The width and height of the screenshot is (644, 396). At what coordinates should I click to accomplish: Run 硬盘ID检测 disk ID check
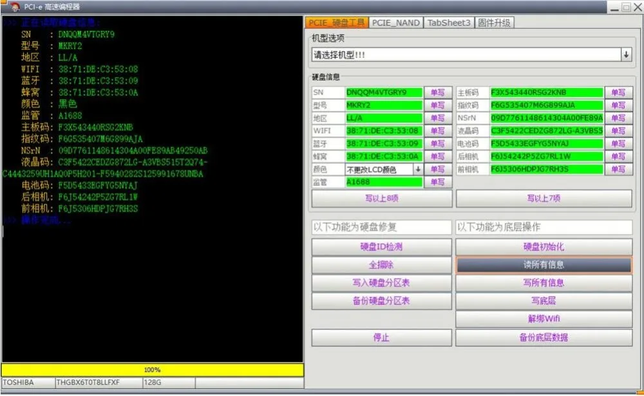(x=381, y=247)
